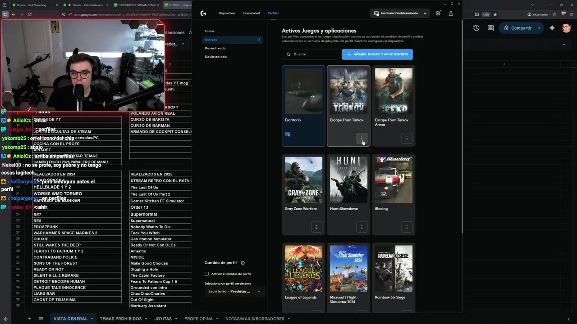Click the search magnifier icon in G HUB
The height and width of the screenshot is (324, 577).
(288, 54)
